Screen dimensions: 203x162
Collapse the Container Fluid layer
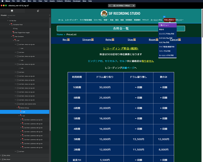(10, 25)
